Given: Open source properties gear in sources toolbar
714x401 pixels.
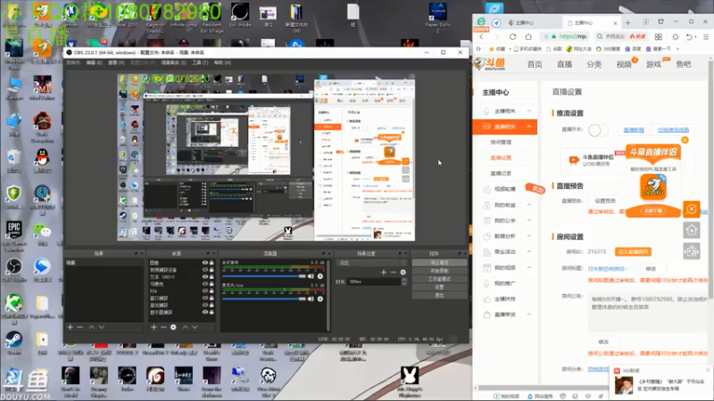Looking at the screenshot, I should [x=173, y=327].
